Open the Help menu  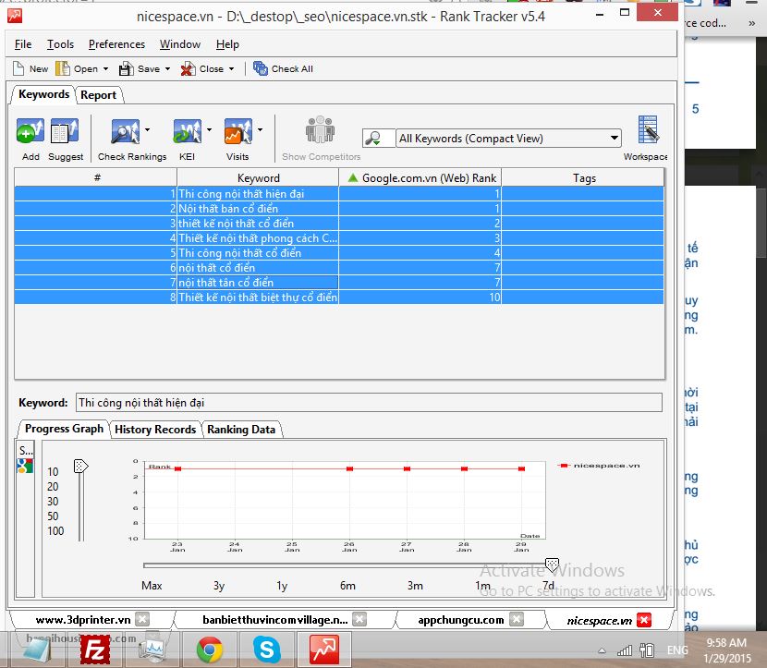[227, 44]
